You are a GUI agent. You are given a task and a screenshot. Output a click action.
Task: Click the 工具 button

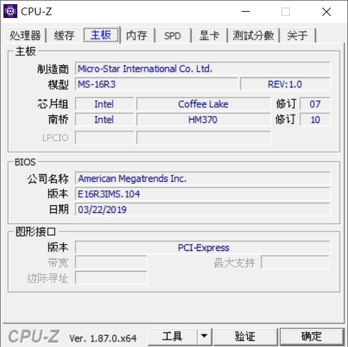point(172,337)
